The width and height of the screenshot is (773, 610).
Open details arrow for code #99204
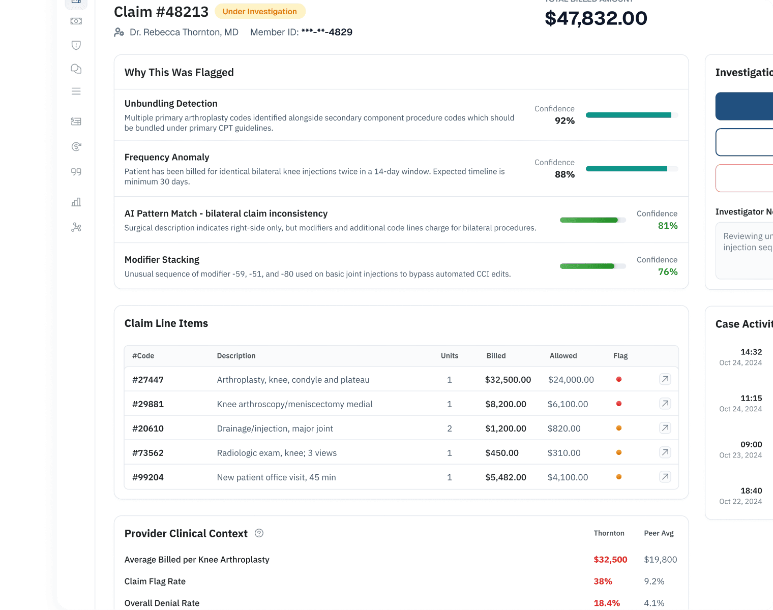coord(665,477)
